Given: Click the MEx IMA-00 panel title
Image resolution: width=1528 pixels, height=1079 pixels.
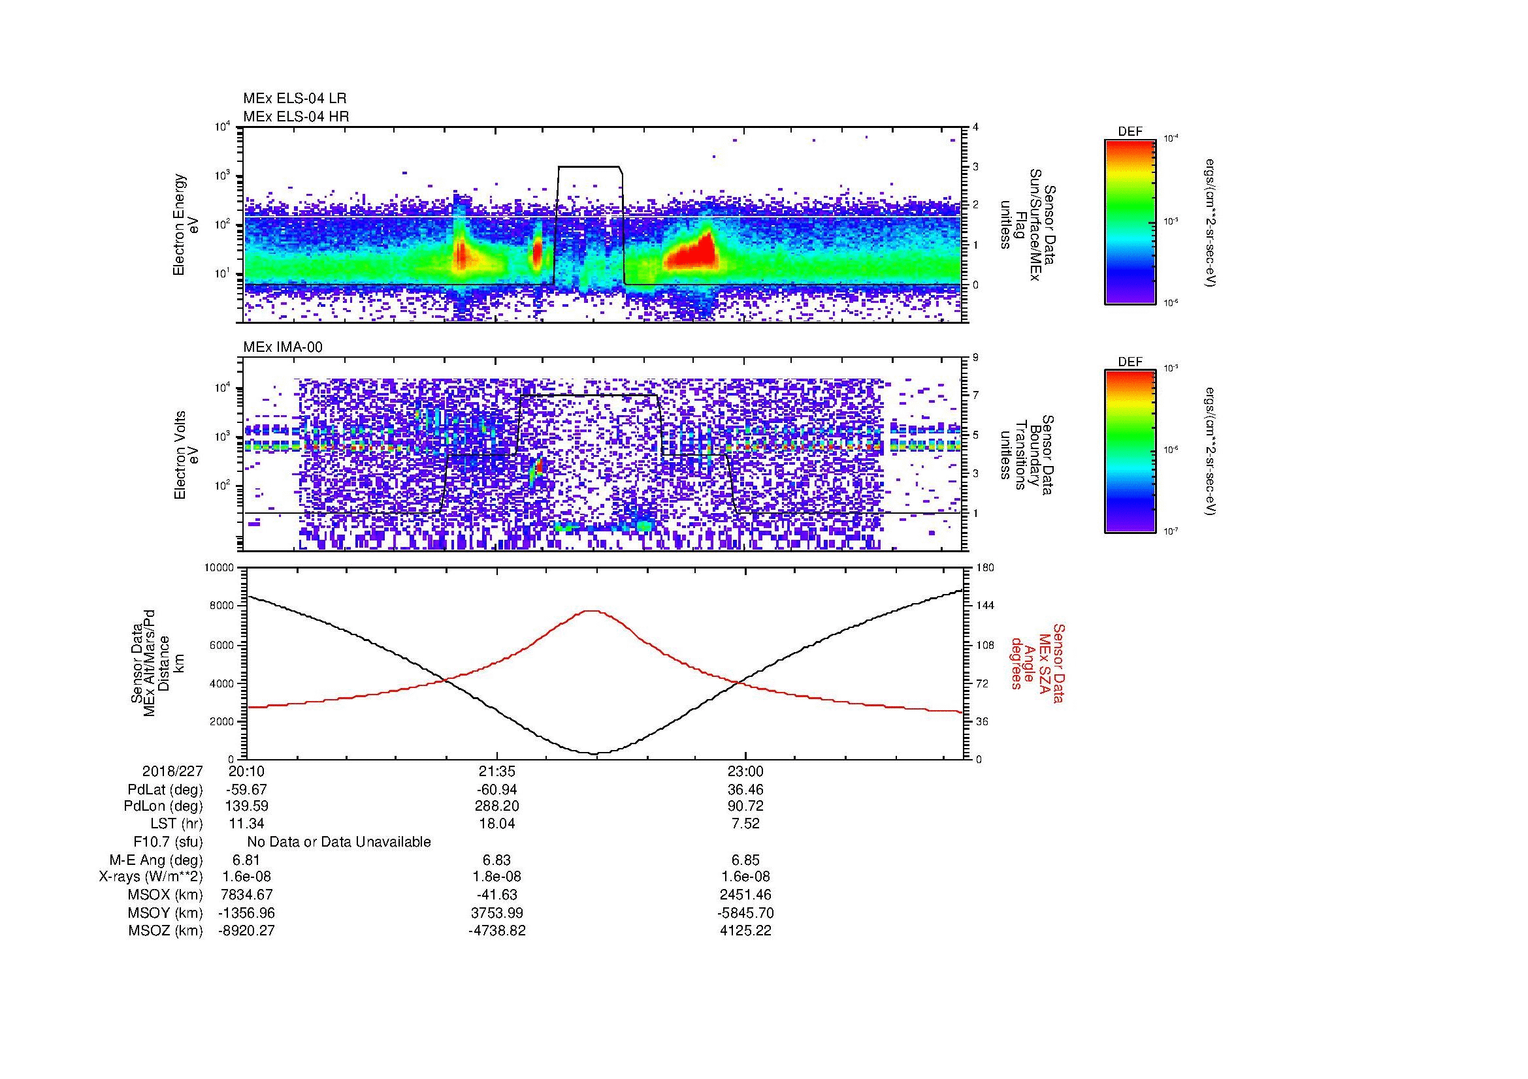Looking at the screenshot, I should pyautogui.click(x=283, y=347).
